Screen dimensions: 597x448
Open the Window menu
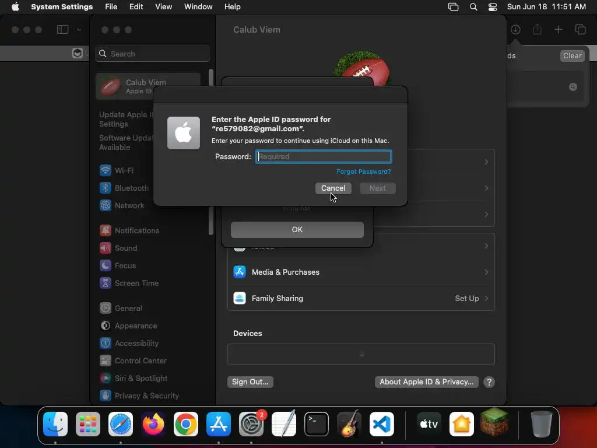(x=198, y=7)
